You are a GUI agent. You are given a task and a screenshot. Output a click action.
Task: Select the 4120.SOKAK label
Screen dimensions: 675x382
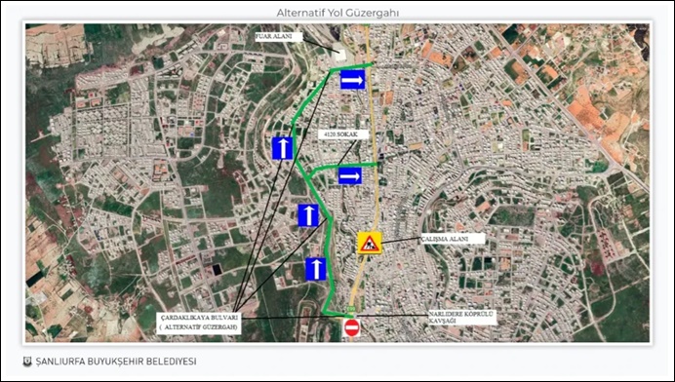coord(343,134)
